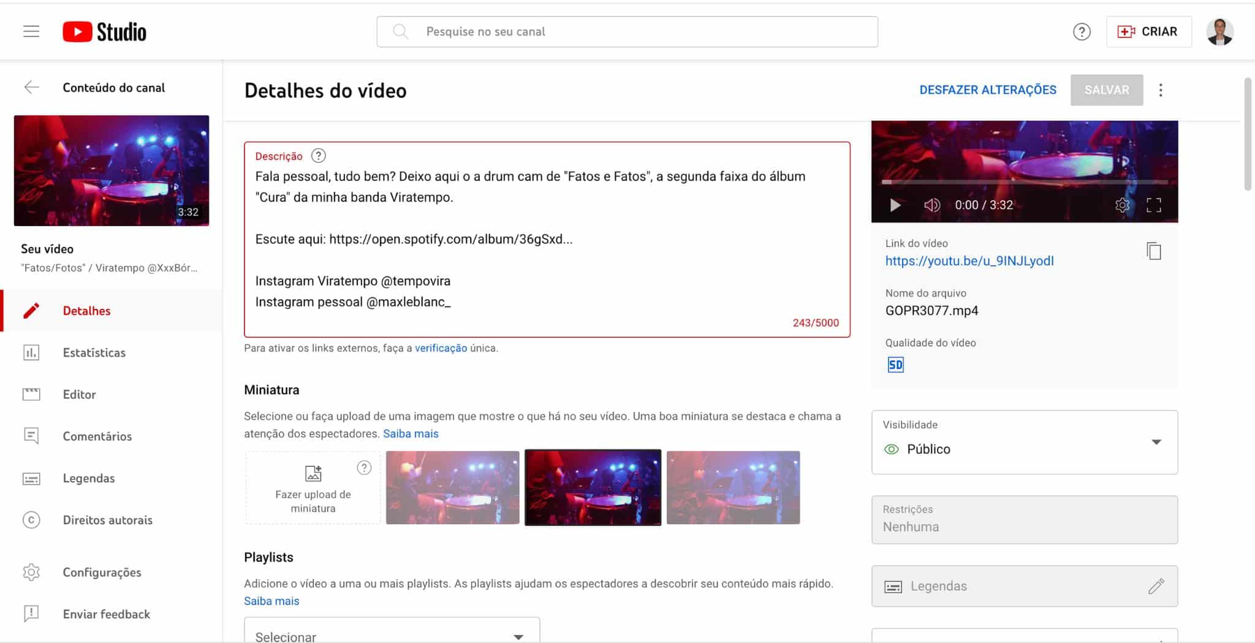Click the Editor clapperboard icon
1255x643 pixels.
pos(31,394)
